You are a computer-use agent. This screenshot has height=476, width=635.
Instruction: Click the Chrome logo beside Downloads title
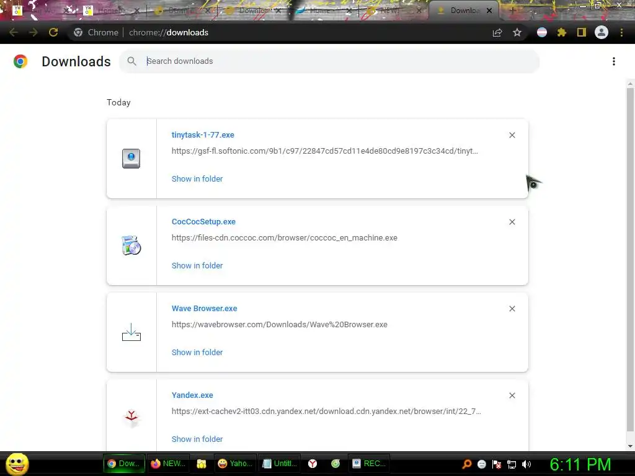(20, 61)
